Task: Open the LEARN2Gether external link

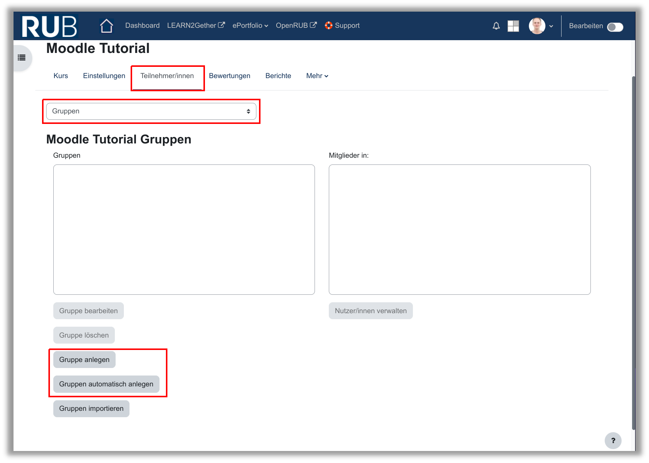Action: tap(196, 26)
